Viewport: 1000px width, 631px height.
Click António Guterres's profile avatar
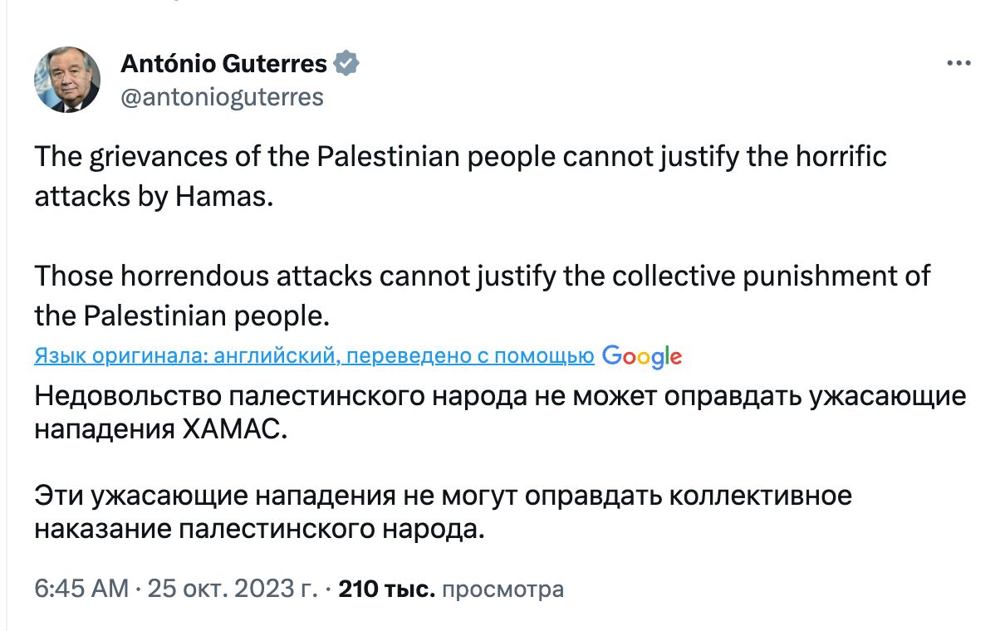tap(67, 80)
